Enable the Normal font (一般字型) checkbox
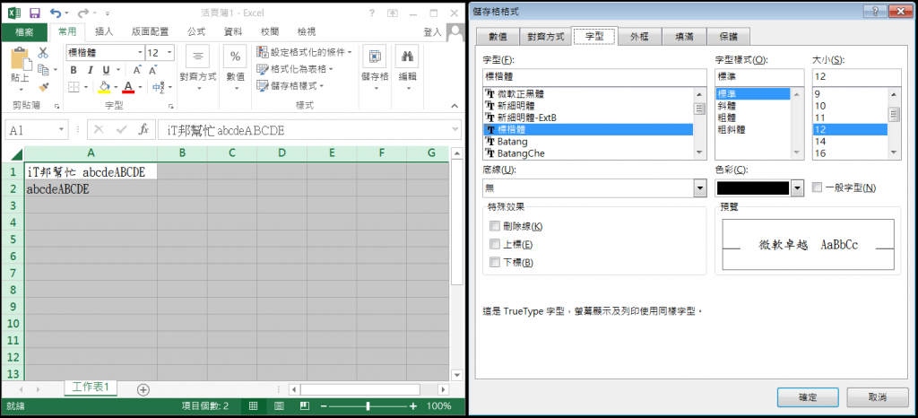 tap(817, 187)
